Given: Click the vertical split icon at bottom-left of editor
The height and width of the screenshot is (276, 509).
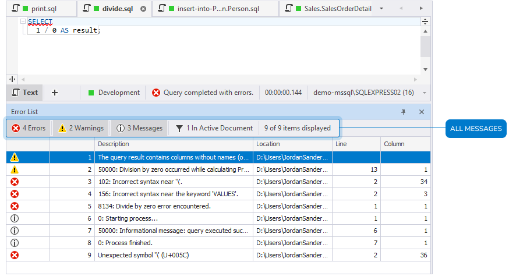Looking at the screenshot, I should (x=12, y=79).
